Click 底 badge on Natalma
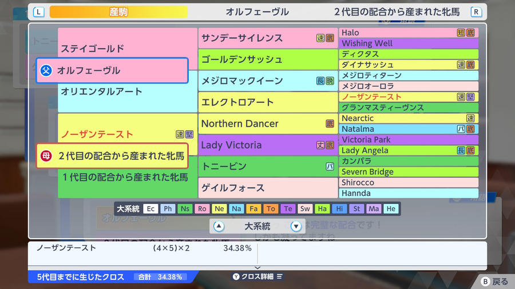 [470, 129]
